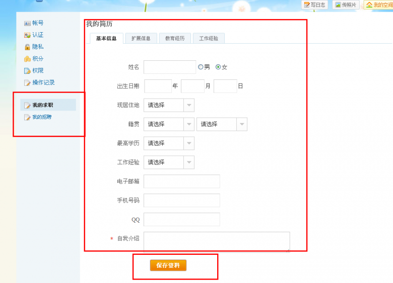Screen dimensions: 393x283
Task: Select the 女 female radio button
Action: click(x=218, y=67)
